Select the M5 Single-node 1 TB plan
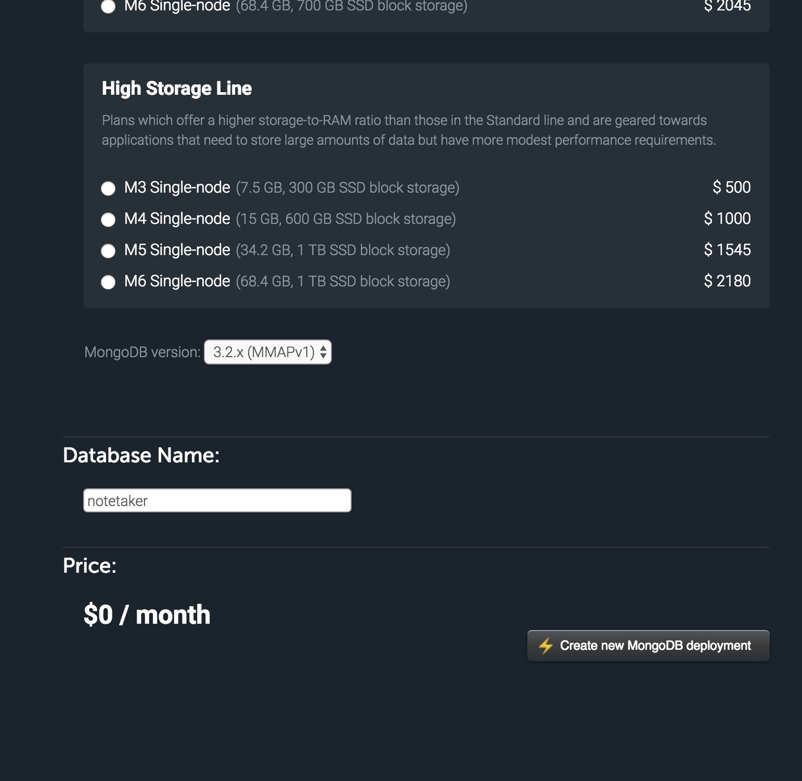This screenshot has width=802, height=781. click(108, 251)
